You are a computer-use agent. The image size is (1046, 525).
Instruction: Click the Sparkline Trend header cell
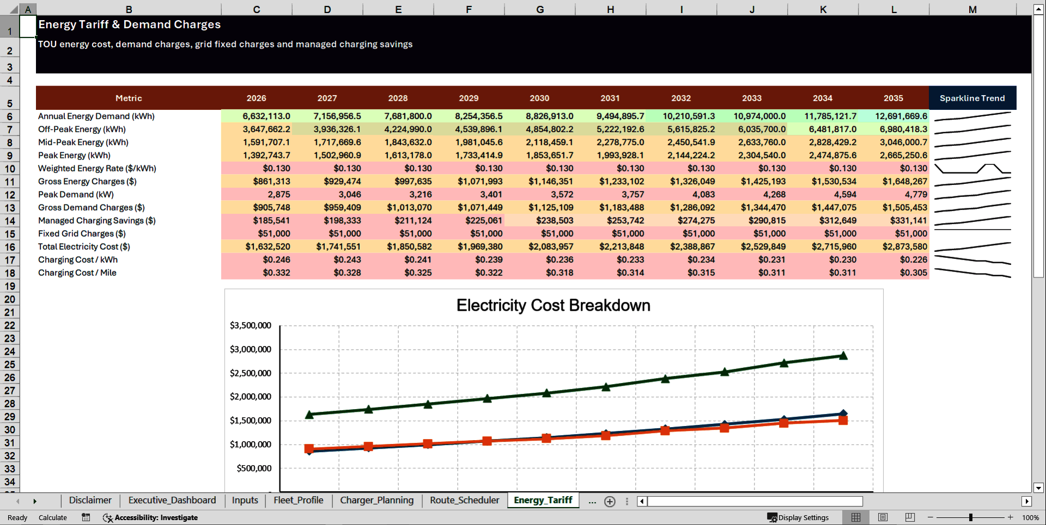(972, 98)
